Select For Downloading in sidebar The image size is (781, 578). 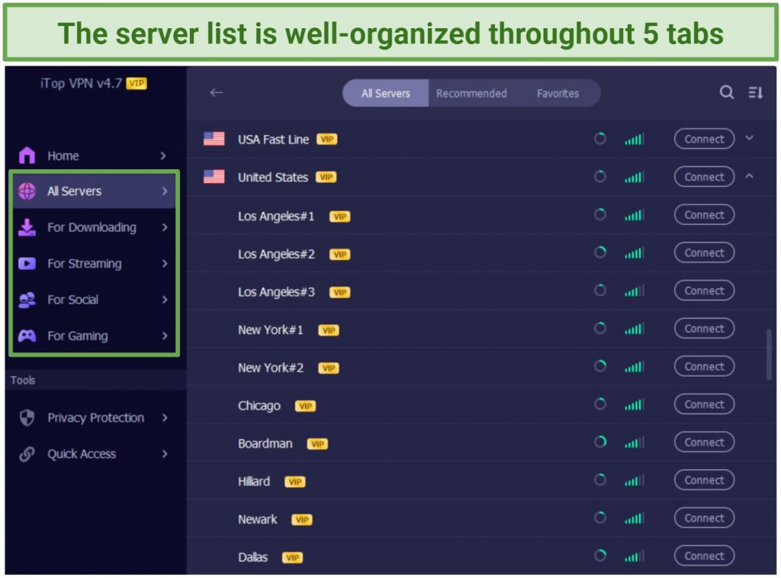(94, 227)
